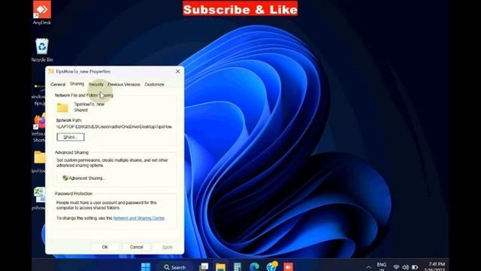The image size is (481, 271).
Task: Click the folder icon beside TipsHowTo_new Shared
Action: tap(62, 107)
